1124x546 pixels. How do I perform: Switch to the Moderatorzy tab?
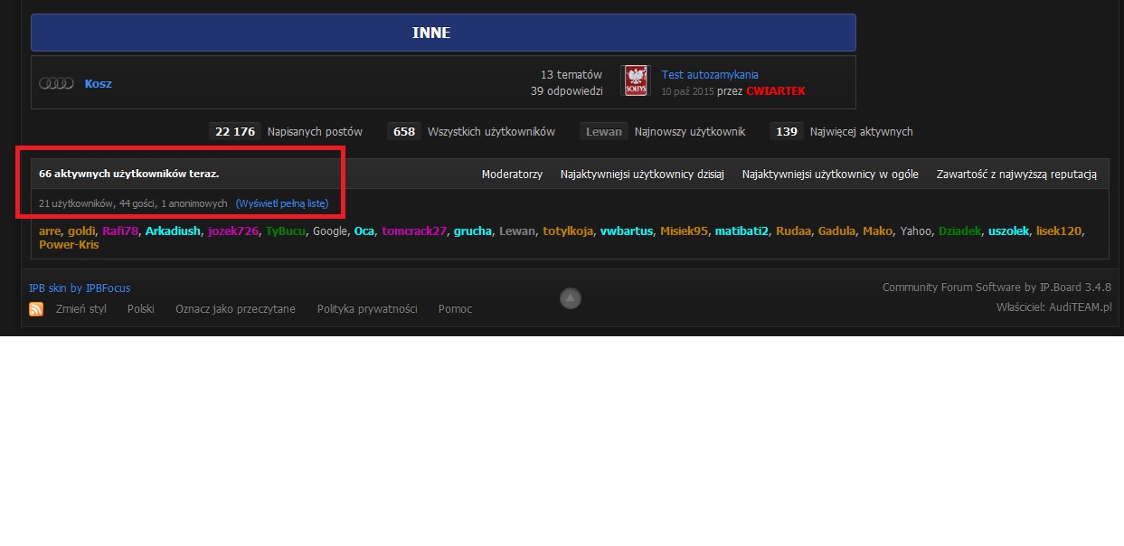[x=512, y=174]
